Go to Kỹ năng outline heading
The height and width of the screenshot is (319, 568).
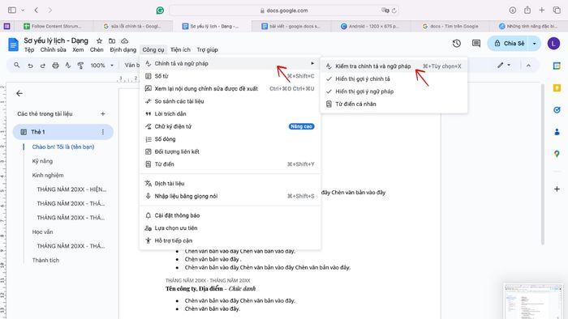42,161
